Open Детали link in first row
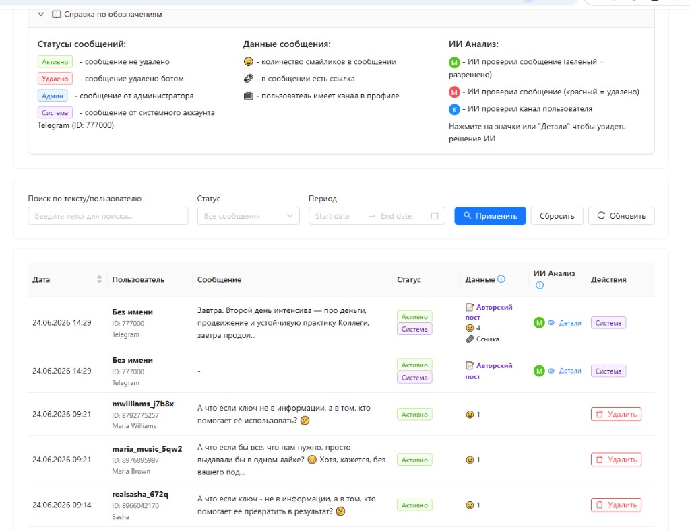This screenshot has width=690, height=531. (570, 323)
